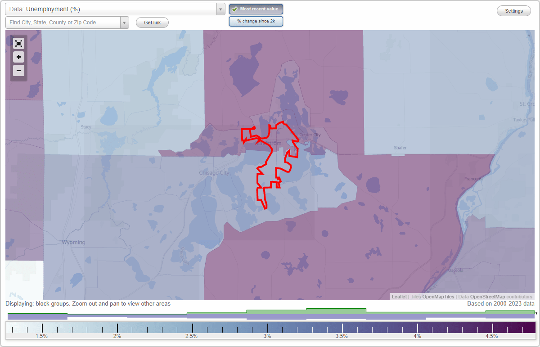Click the Center City map label
Screen dimensions: 540x347
click(x=310, y=135)
